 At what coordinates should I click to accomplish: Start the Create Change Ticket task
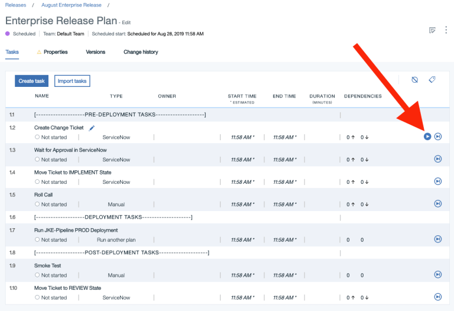coord(427,137)
